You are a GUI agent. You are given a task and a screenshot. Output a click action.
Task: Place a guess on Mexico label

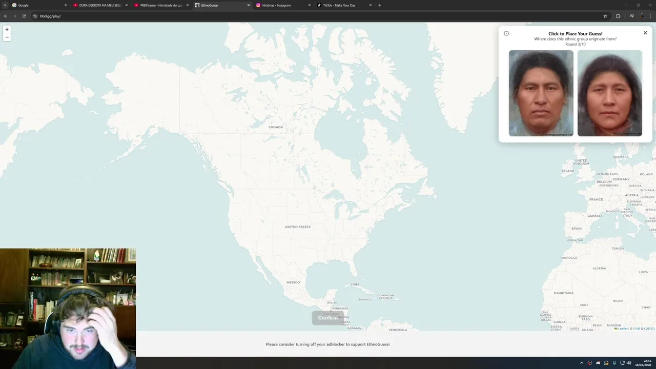[293, 282]
